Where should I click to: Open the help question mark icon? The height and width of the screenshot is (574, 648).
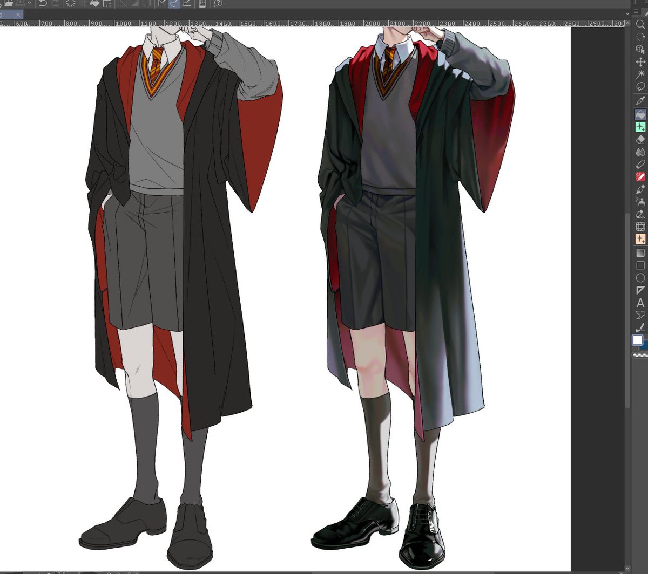pyautogui.click(x=218, y=3)
